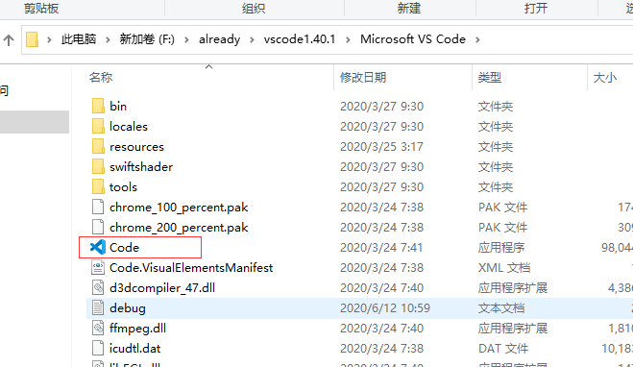The height and width of the screenshot is (367, 633).
Task: Select the bin folder name
Action: [x=118, y=107]
